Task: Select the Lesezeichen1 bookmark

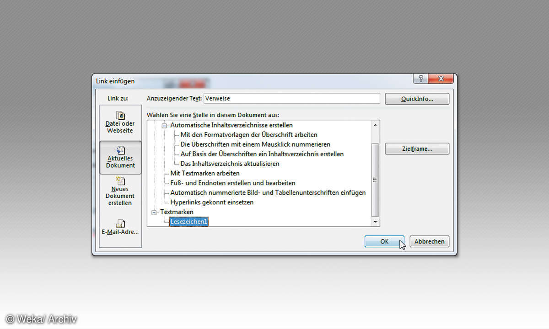Action: pyautogui.click(x=189, y=222)
